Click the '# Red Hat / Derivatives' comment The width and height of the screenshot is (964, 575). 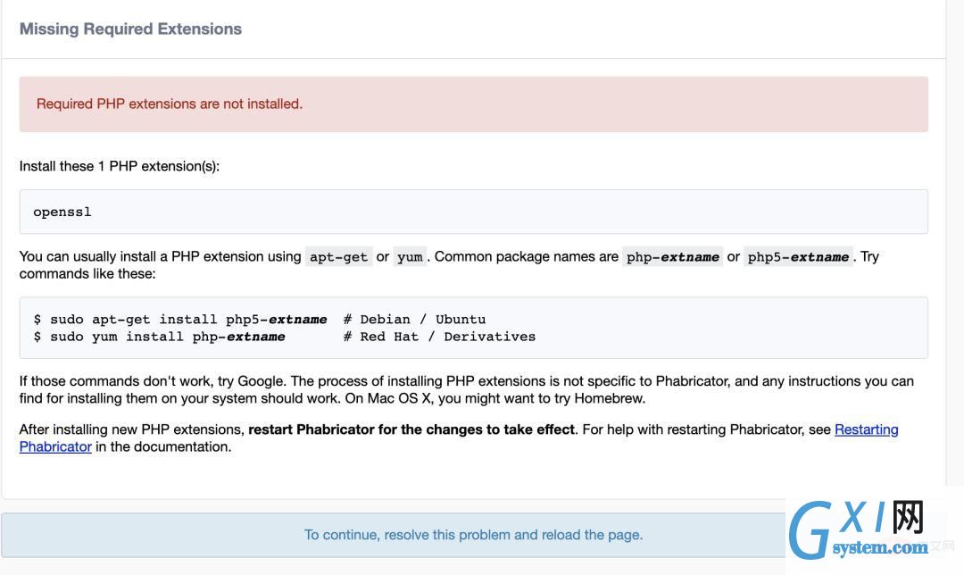439,337
